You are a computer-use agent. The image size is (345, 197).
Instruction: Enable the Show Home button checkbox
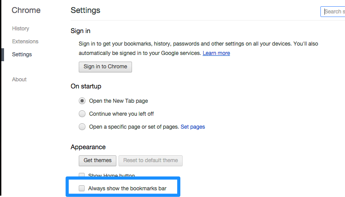click(81, 175)
